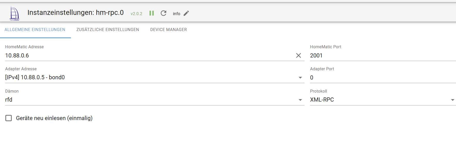Click the Instanzeinstellungen hm-rpc.0 title
Image resolution: width=456 pixels, height=158 pixels.
click(76, 13)
